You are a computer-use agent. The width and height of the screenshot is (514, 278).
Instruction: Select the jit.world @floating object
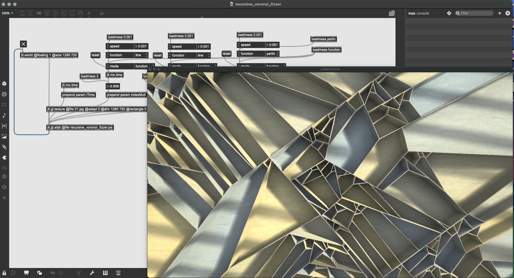(x=49, y=55)
